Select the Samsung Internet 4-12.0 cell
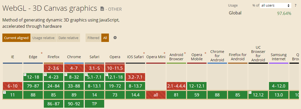Screen dimensions: 301x109 pyautogui.click(x=278, y=86)
